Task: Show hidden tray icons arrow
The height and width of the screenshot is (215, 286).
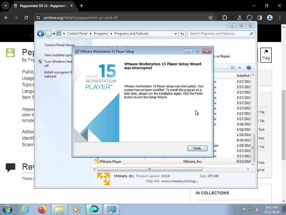Action: pos(237,210)
